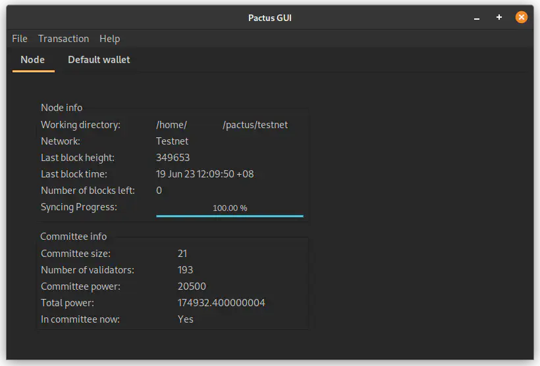Minimize the Pactus GUI window
Screen dimensions: 540x366
(477, 18)
